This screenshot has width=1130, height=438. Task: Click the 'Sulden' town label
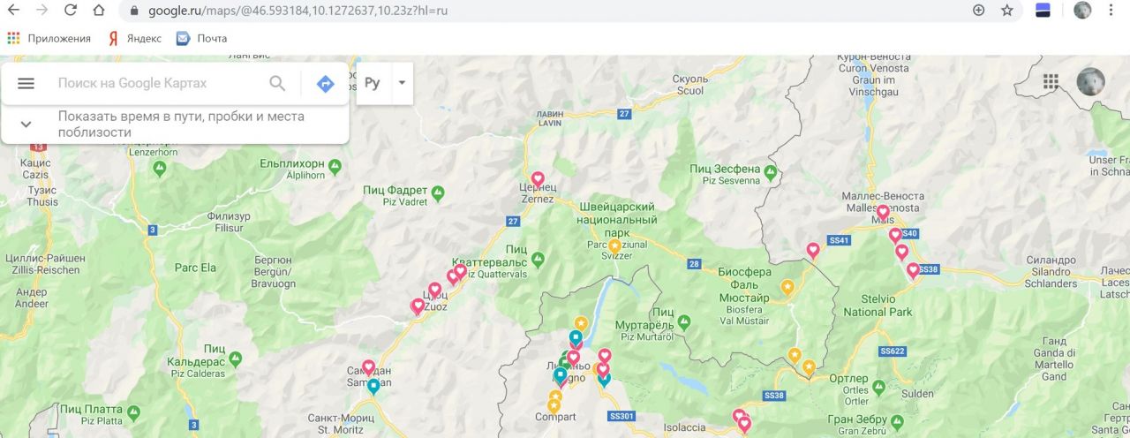pyautogui.click(x=917, y=394)
